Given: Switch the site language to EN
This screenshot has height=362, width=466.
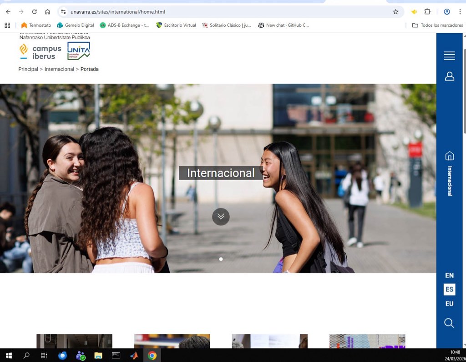Looking at the screenshot, I should [x=449, y=275].
